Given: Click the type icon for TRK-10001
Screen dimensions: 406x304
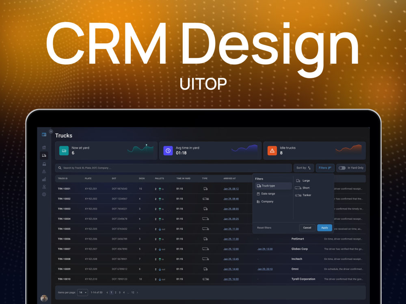Looking at the screenshot, I should 205,189.
